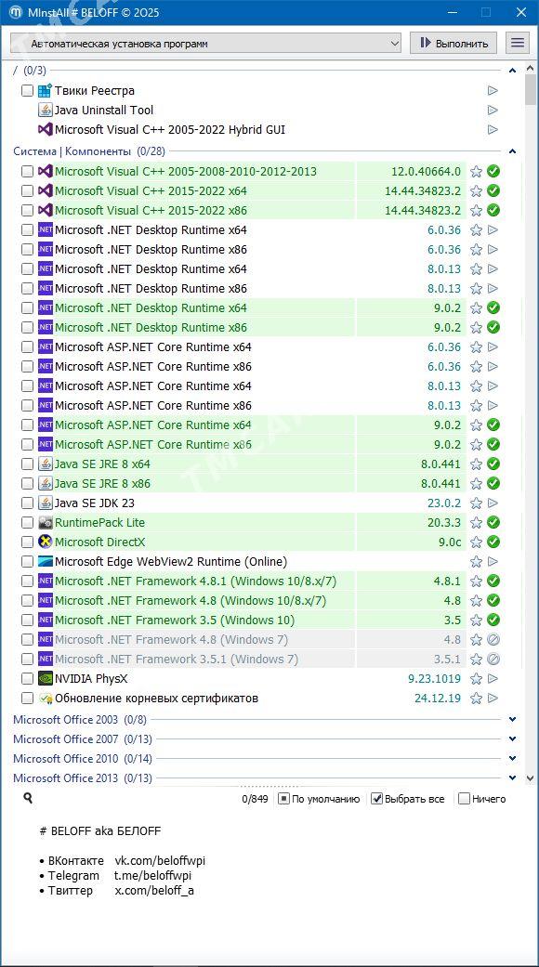
Task: Star the ASP.NET Core Runtime x86 8.0.13
Action: click(x=476, y=406)
